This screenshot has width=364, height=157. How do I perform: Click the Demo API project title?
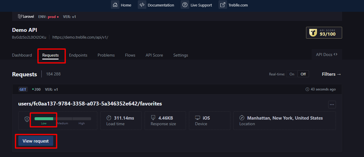[25, 30]
